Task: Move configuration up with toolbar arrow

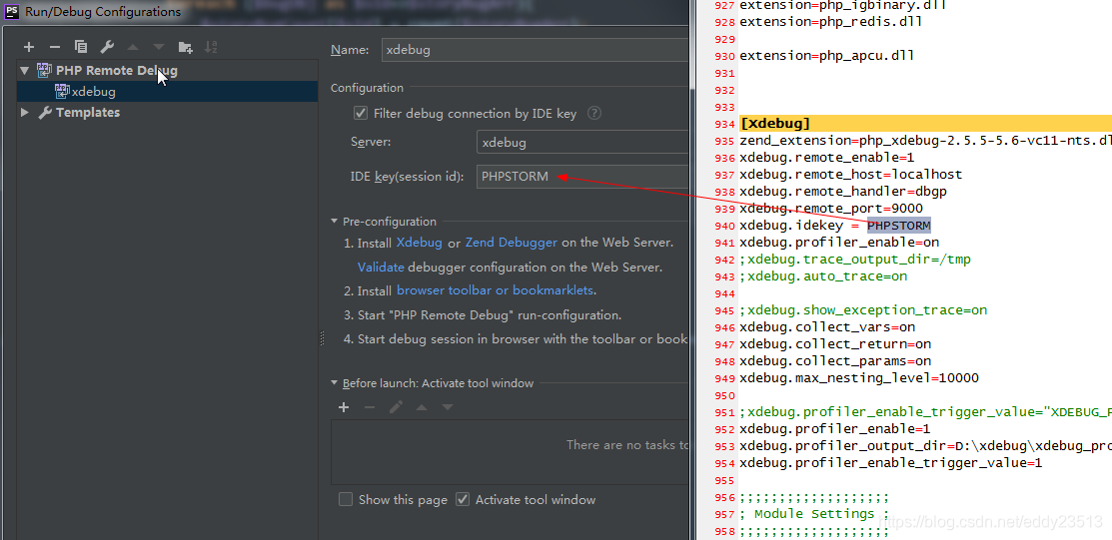Action: (133, 48)
